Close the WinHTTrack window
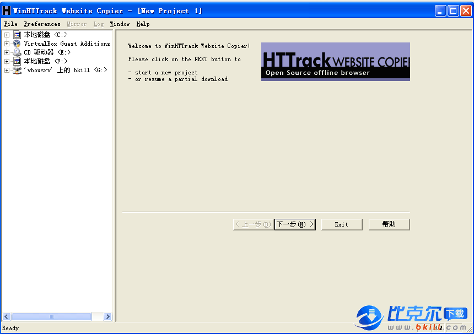The width and height of the screenshot is (474, 334). (466, 11)
